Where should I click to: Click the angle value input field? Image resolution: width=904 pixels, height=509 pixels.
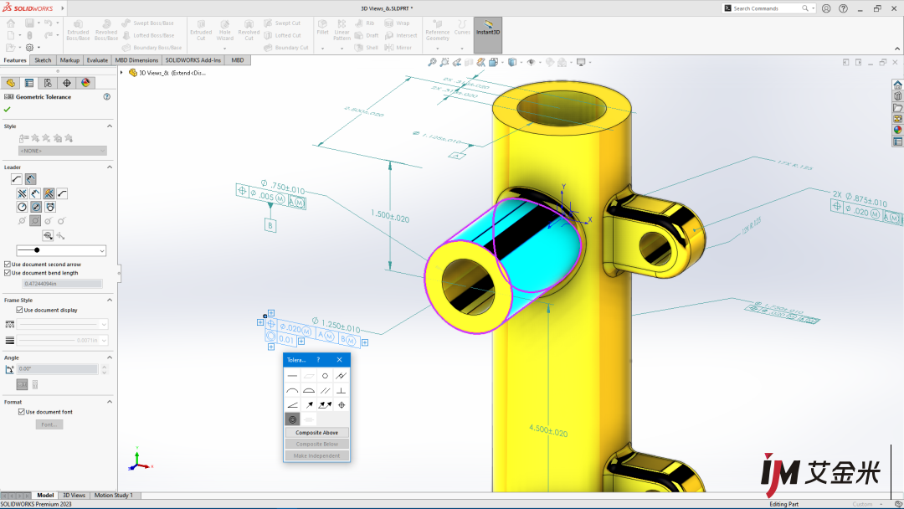coord(58,369)
